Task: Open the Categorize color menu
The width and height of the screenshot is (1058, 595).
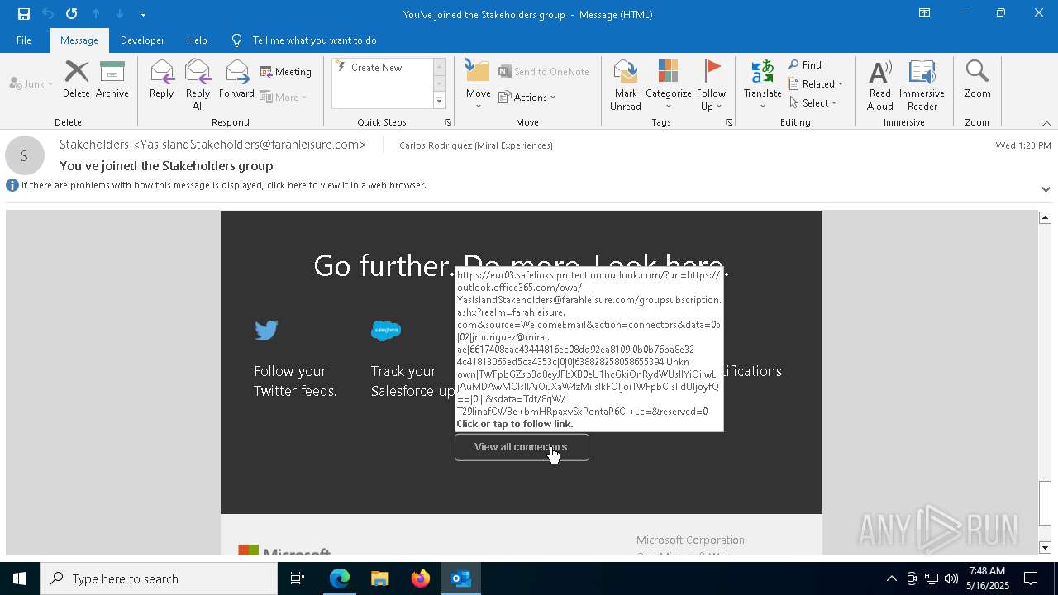Action: [x=668, y=84]
